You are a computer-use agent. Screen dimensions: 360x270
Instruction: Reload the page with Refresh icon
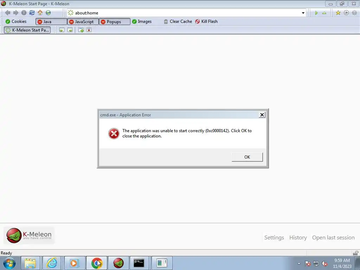point(32,13)
